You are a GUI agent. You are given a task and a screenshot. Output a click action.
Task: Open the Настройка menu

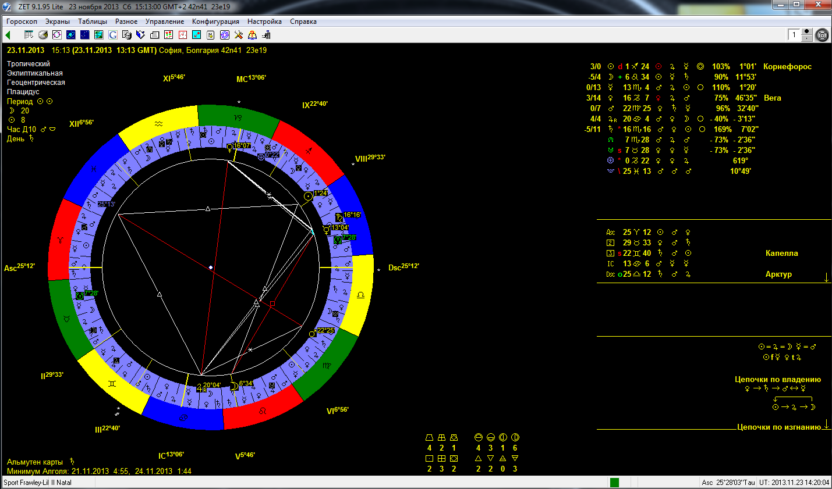[264, 22]
